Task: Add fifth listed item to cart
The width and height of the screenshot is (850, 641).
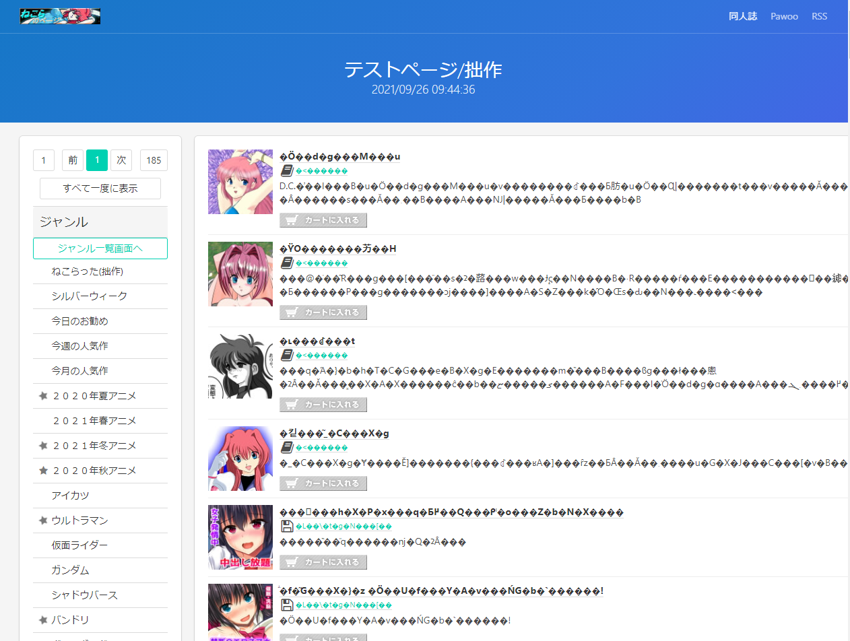Action: (x=323, y=562)
